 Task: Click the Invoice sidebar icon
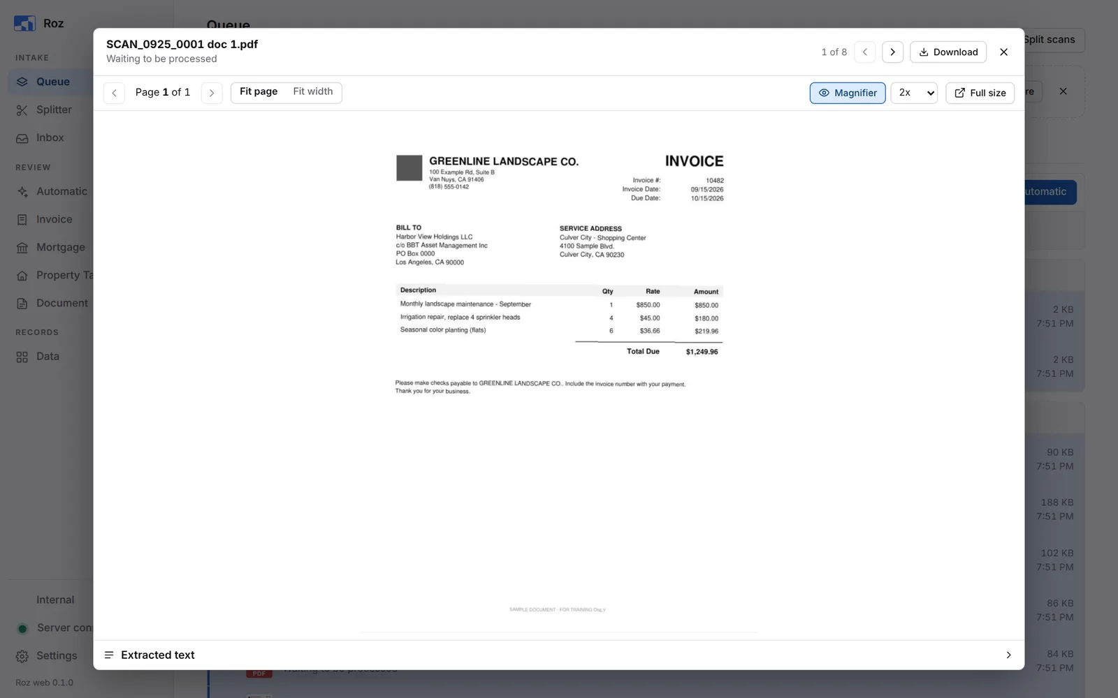tap(22, 219)
